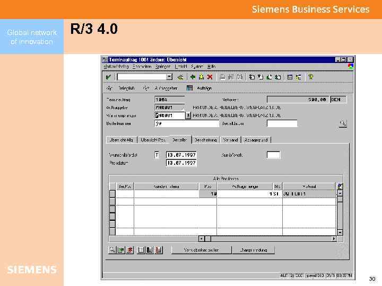Click the table icon beside Aufträge
382x286 pixels.
pyautogui.click(x=189, y=88)
